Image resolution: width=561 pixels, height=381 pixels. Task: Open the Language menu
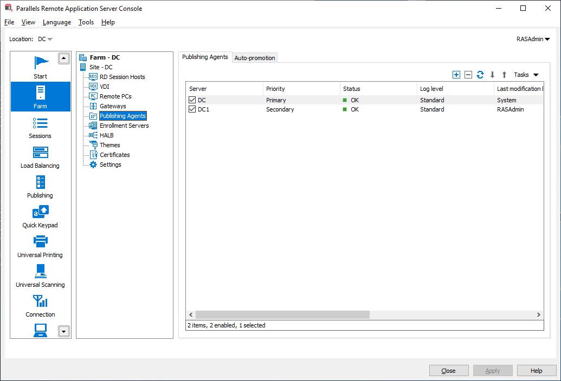click(57, 22)
